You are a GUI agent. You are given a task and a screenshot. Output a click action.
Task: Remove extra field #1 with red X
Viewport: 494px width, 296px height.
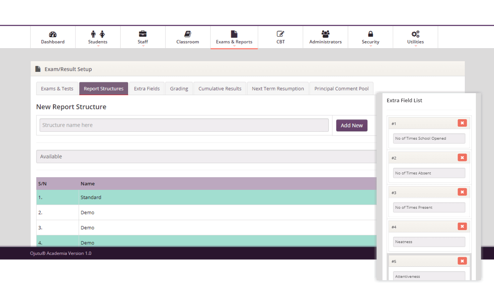click(462, 123)
